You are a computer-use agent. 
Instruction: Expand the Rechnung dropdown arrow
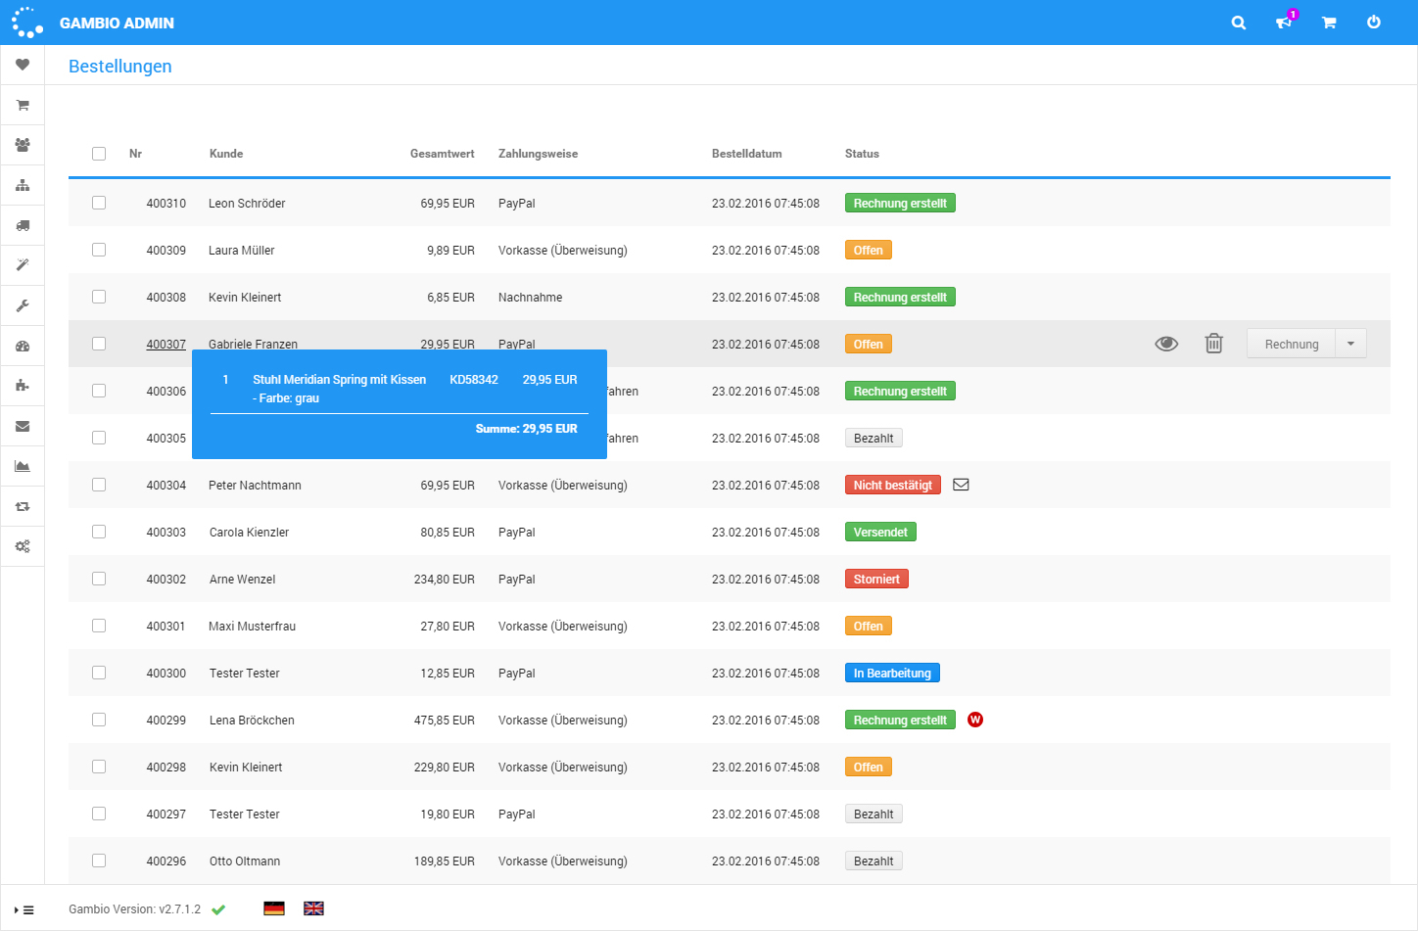coord(1350,344)
